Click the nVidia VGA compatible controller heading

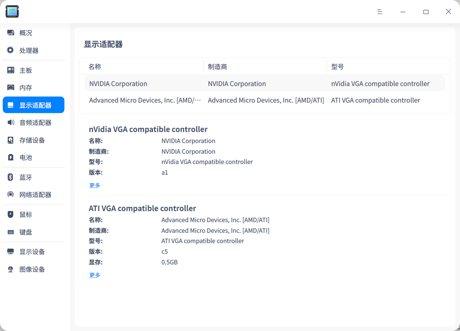(148, 129)
